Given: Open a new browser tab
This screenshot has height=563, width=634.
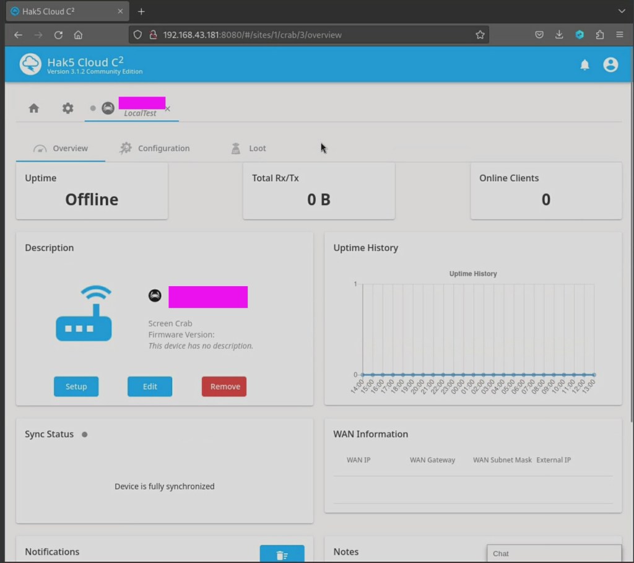Looking at the screenshot, I should click(x=141, y=11).
